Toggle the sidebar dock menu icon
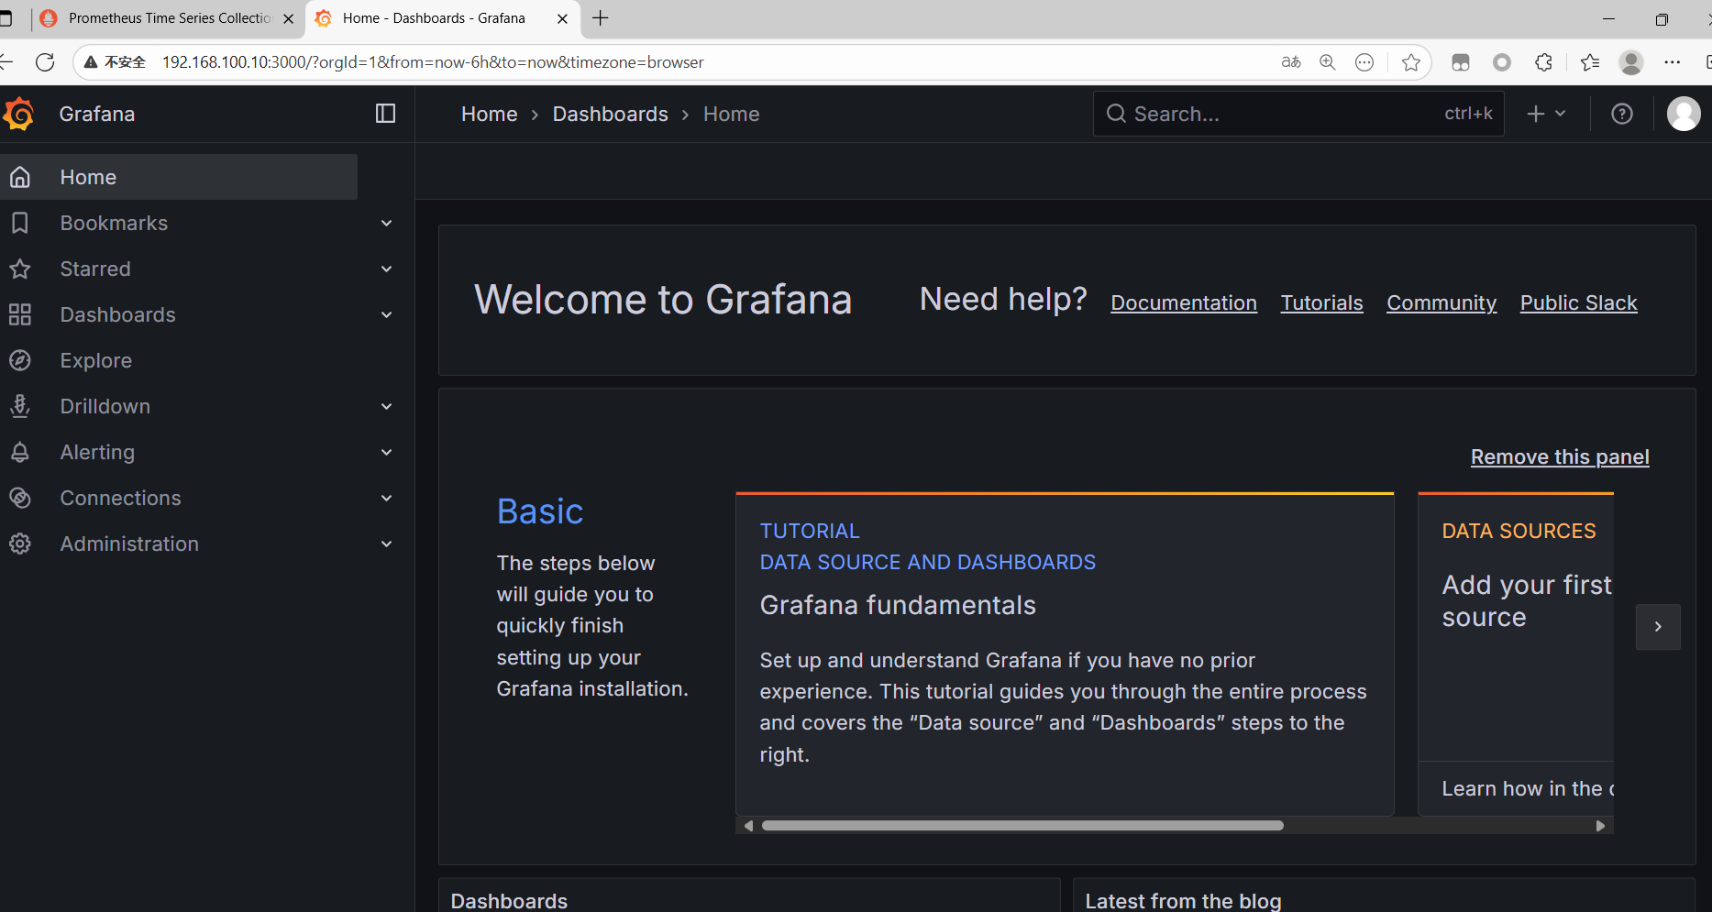Image resolution: width=1712 pixels, height=912 pixels. tap(385, 114)
